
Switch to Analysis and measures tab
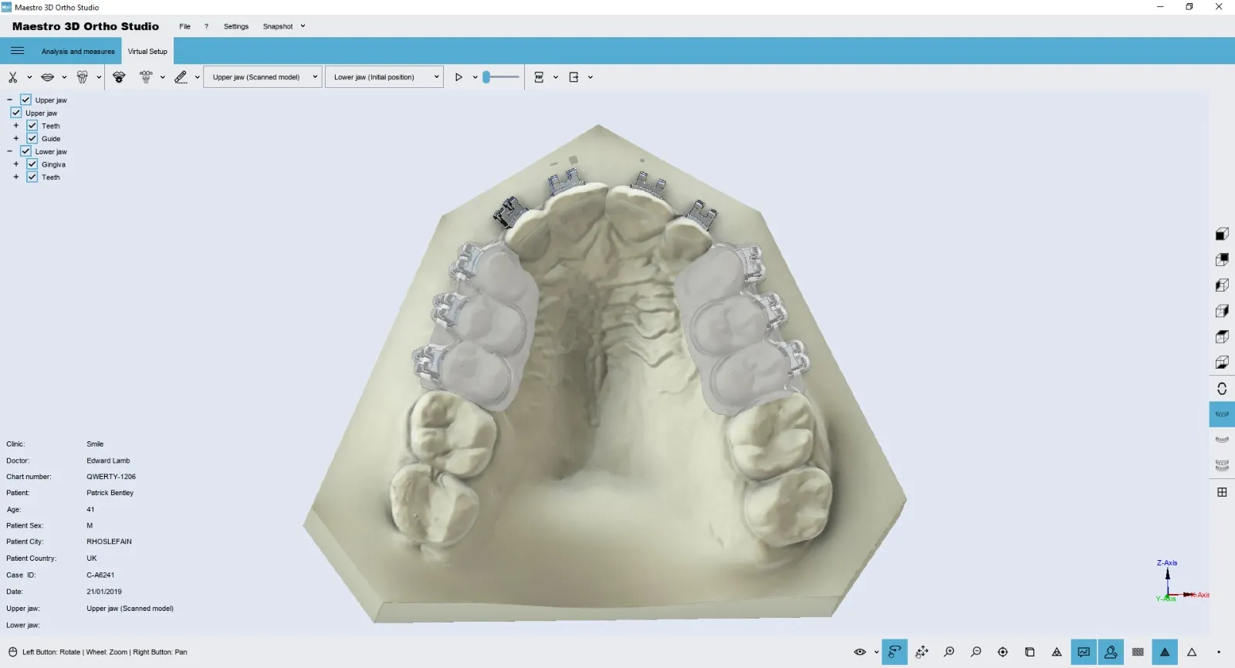click(78, 52)
